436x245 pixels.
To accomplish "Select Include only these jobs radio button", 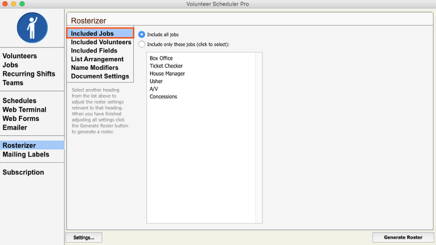I will tap(142, 44).
